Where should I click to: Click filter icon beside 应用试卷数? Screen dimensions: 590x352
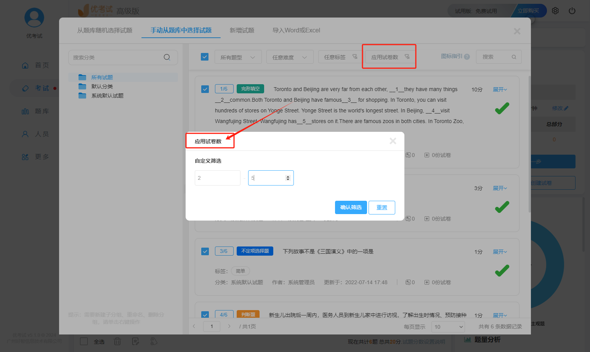click(407, 57)
